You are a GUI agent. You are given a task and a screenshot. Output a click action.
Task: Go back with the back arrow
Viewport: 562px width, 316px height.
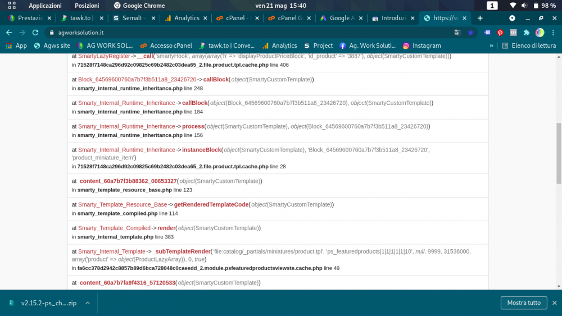coord(9,33)
